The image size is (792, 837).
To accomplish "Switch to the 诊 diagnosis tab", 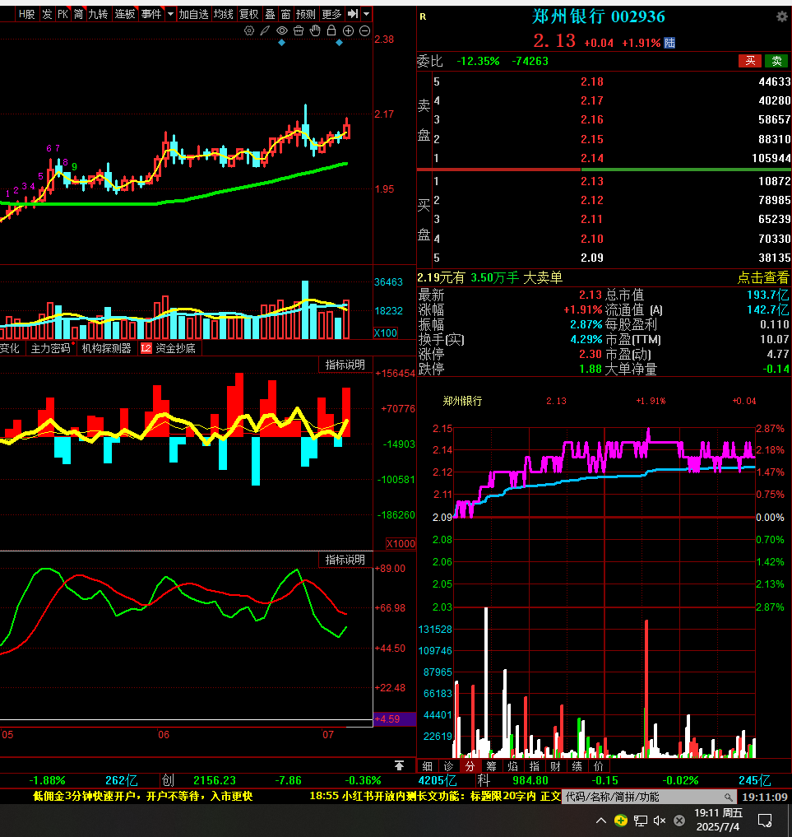I will [448, 766].
